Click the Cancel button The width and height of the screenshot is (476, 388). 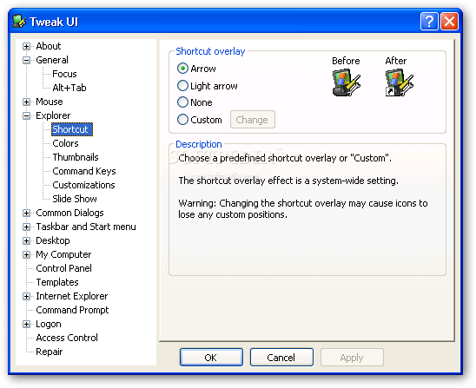click(x=281, y=358)
